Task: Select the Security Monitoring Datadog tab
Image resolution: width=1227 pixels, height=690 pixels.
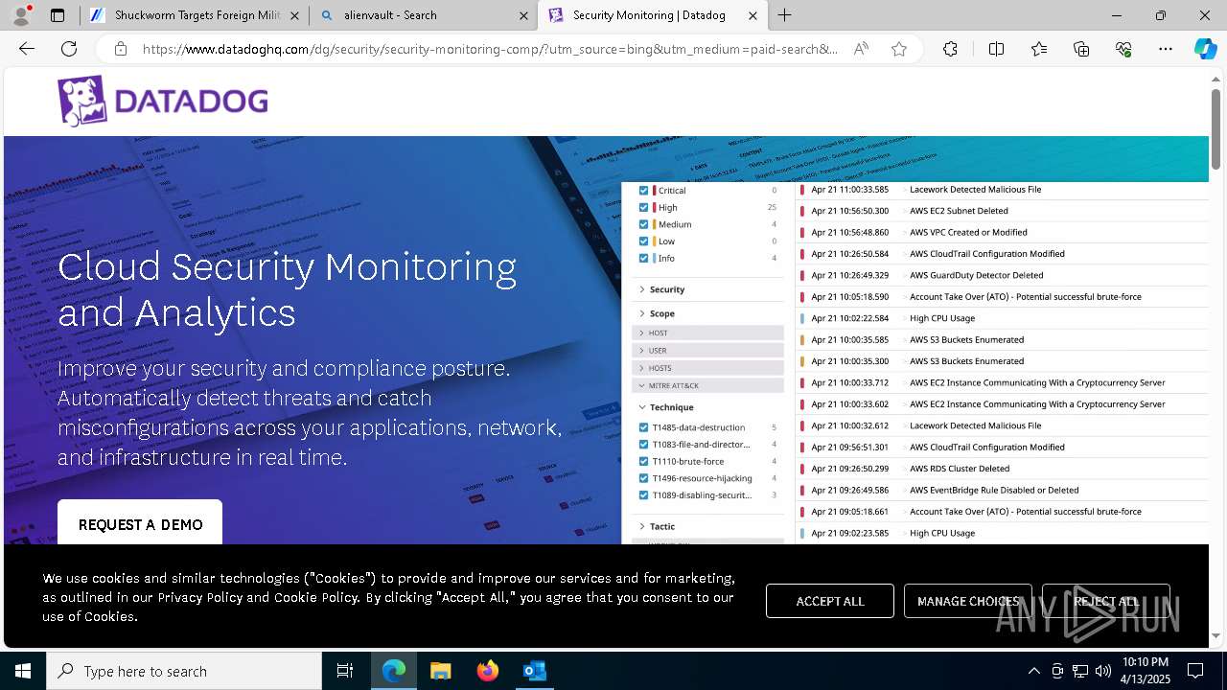Action: click(x=652, y=15)
